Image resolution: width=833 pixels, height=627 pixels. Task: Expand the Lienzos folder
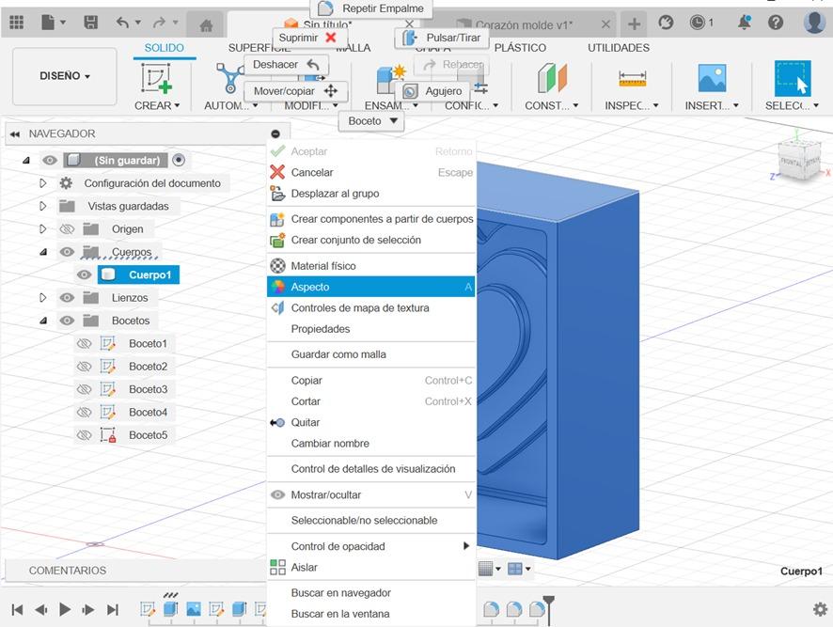(43, 298)
